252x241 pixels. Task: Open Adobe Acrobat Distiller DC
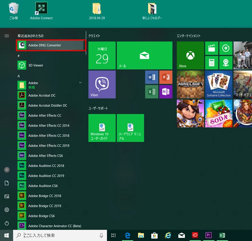coord(51,105)
